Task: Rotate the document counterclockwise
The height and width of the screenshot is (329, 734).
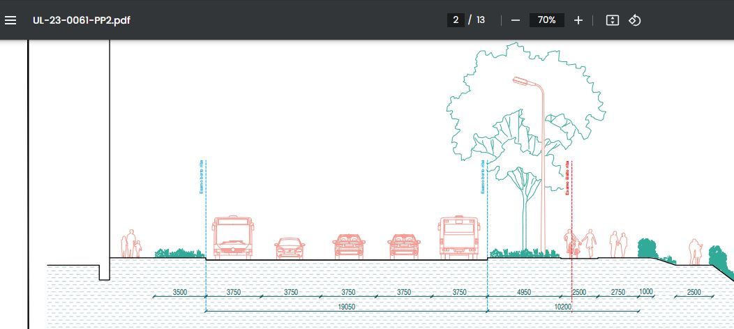Action: tap(634, 20)
